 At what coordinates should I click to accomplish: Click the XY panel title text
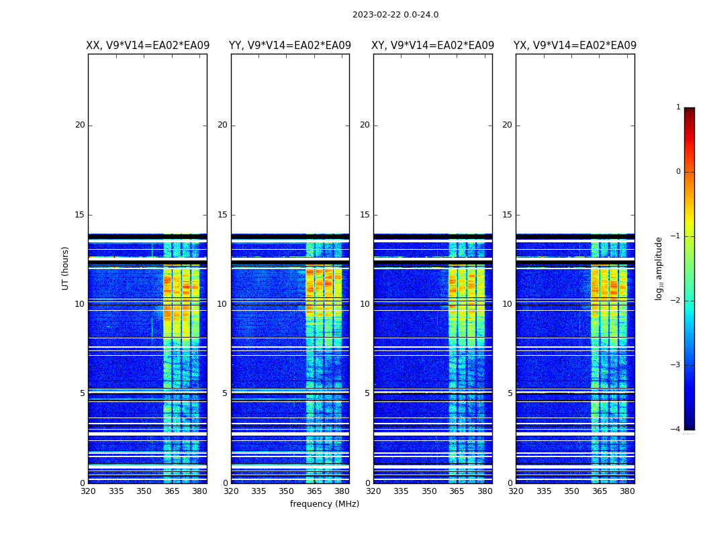432,46
